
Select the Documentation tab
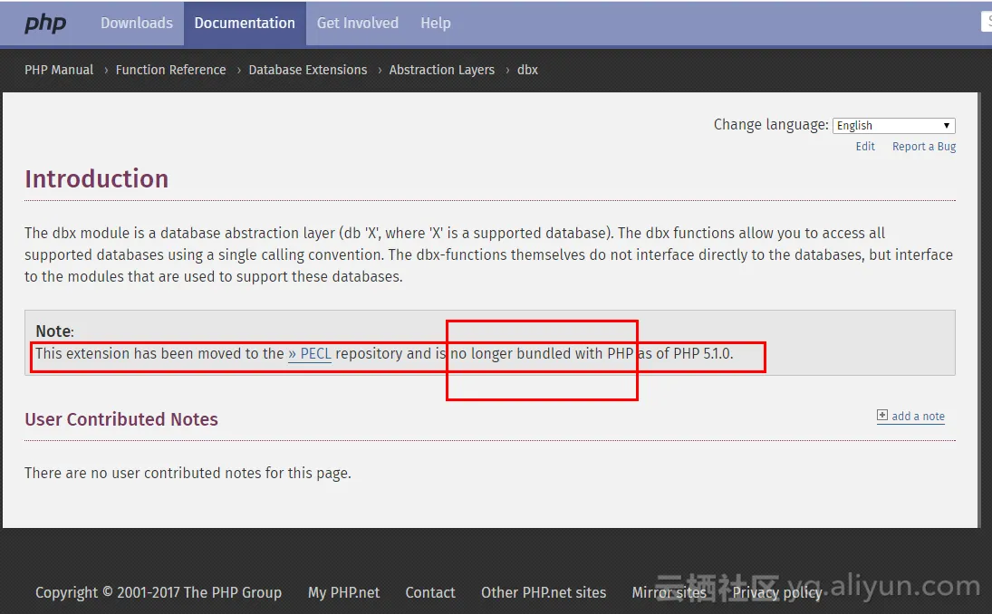(x=245, y=24)
